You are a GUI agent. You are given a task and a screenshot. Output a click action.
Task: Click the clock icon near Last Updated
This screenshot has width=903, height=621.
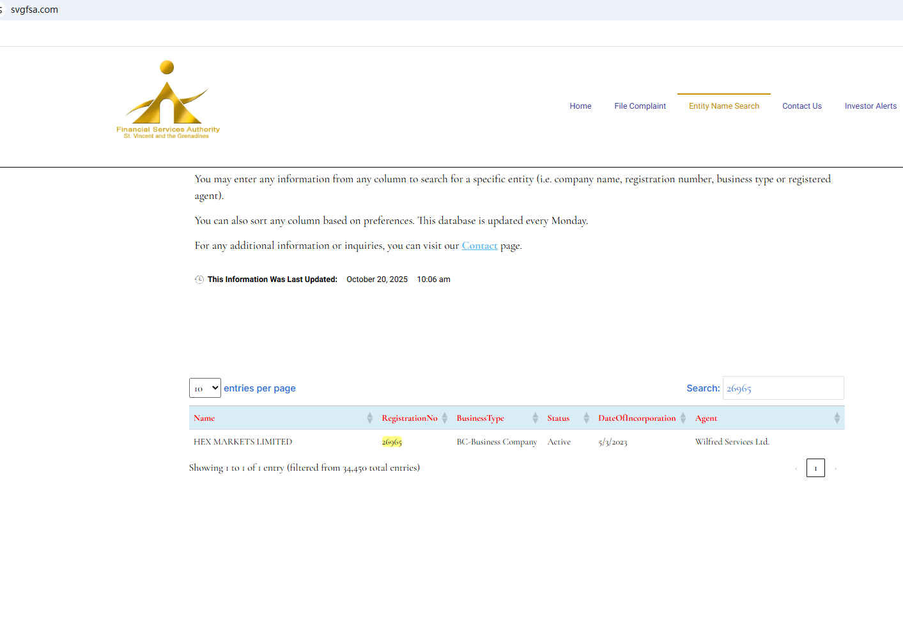coord(199,279)
